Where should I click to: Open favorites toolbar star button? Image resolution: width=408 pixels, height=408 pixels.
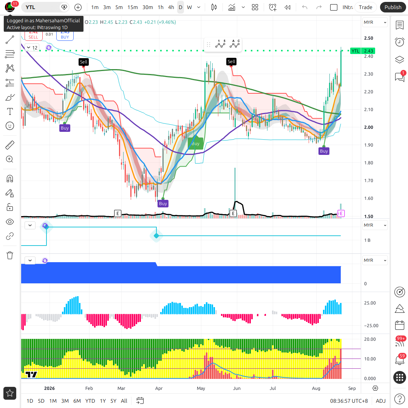(x=10, y=393)
